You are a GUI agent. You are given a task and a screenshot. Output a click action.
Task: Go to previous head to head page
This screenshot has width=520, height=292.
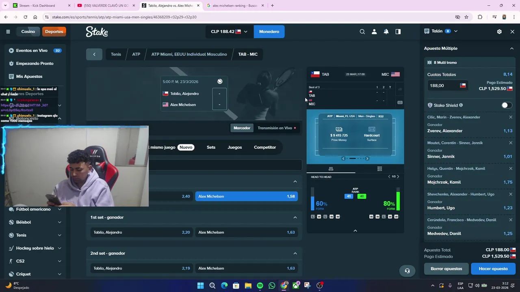[x=389, y=177]
